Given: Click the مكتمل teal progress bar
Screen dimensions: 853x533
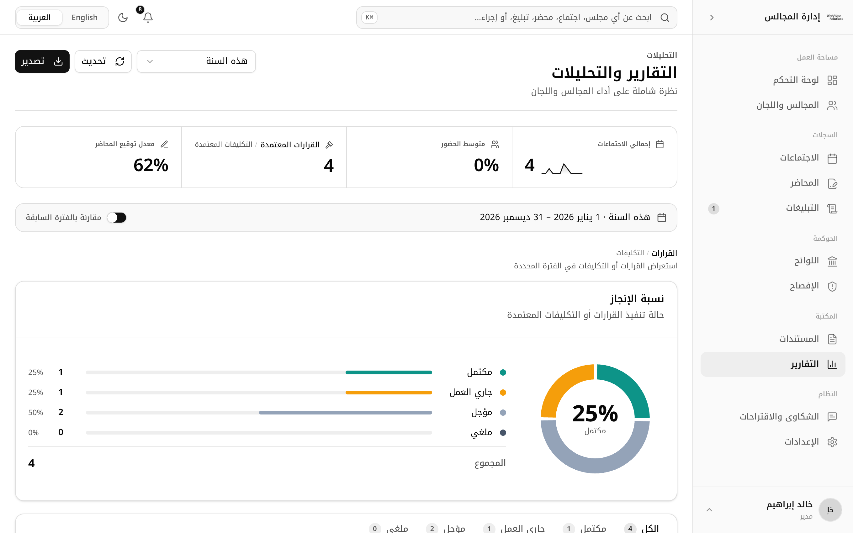Looking at the screenshot, I should click(389, 372).
